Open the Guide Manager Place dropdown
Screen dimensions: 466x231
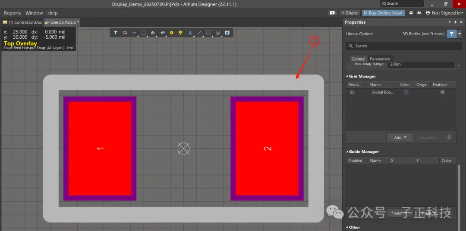click(429, 213)
